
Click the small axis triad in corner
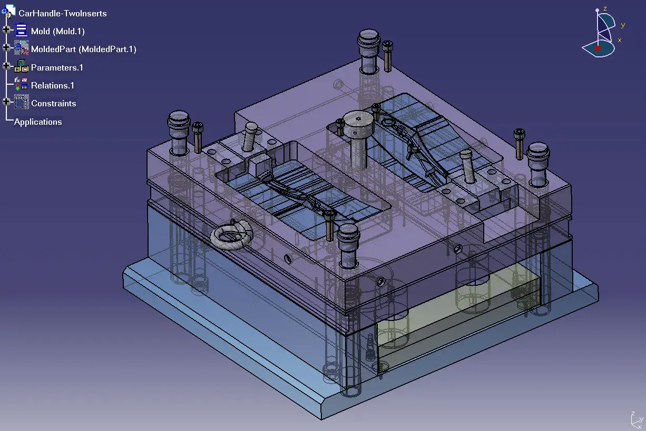(637, 419)
